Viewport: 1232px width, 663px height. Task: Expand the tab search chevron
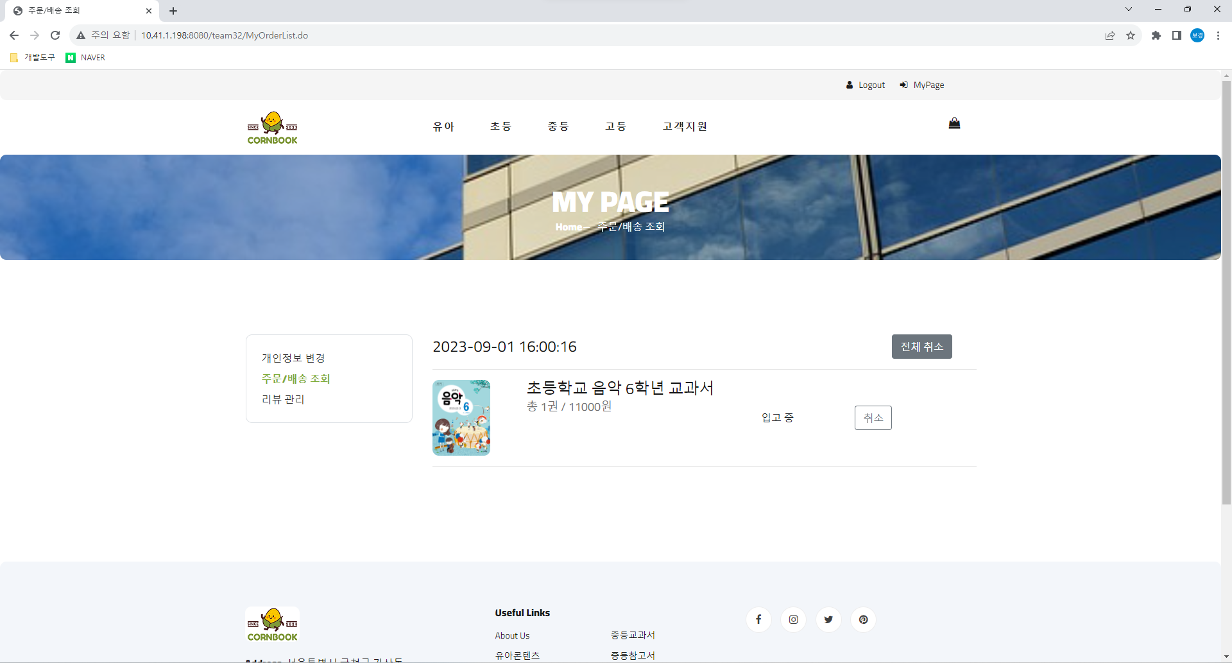[1129, 9]
